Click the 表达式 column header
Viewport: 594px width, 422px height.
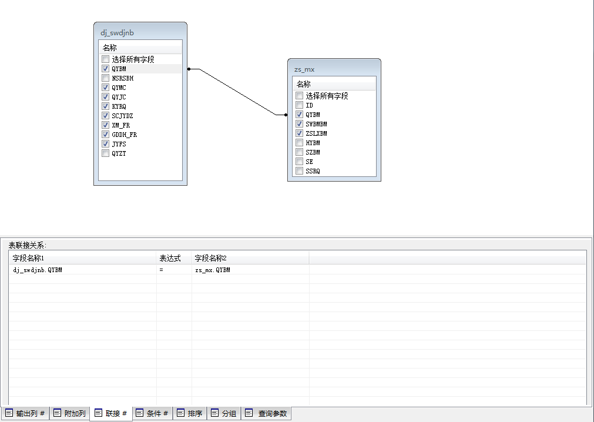point(174,258)
